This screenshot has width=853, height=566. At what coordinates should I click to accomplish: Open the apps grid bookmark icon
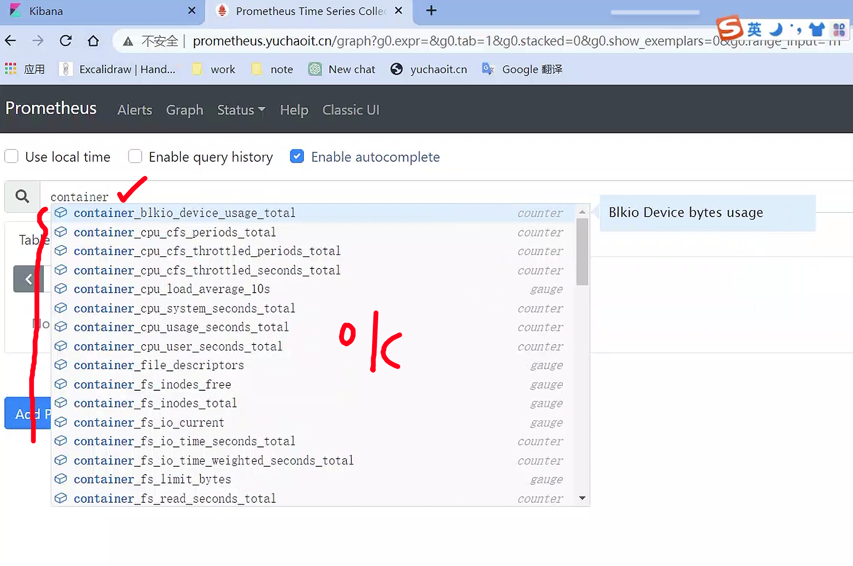tap(11, 69)
